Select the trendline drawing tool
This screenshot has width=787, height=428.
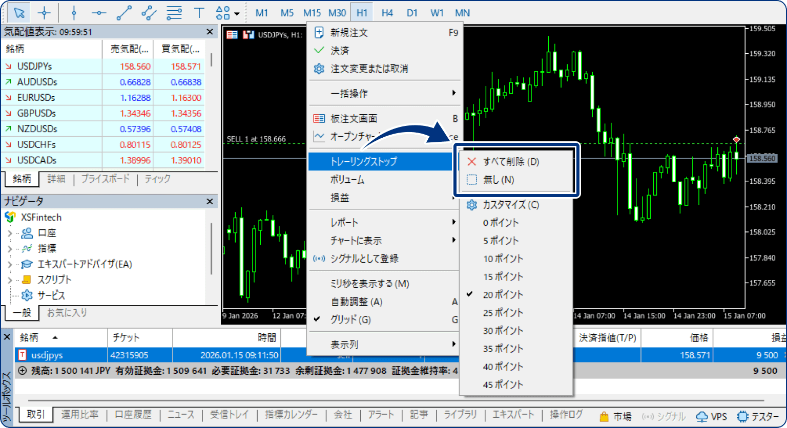pos(123,12)
